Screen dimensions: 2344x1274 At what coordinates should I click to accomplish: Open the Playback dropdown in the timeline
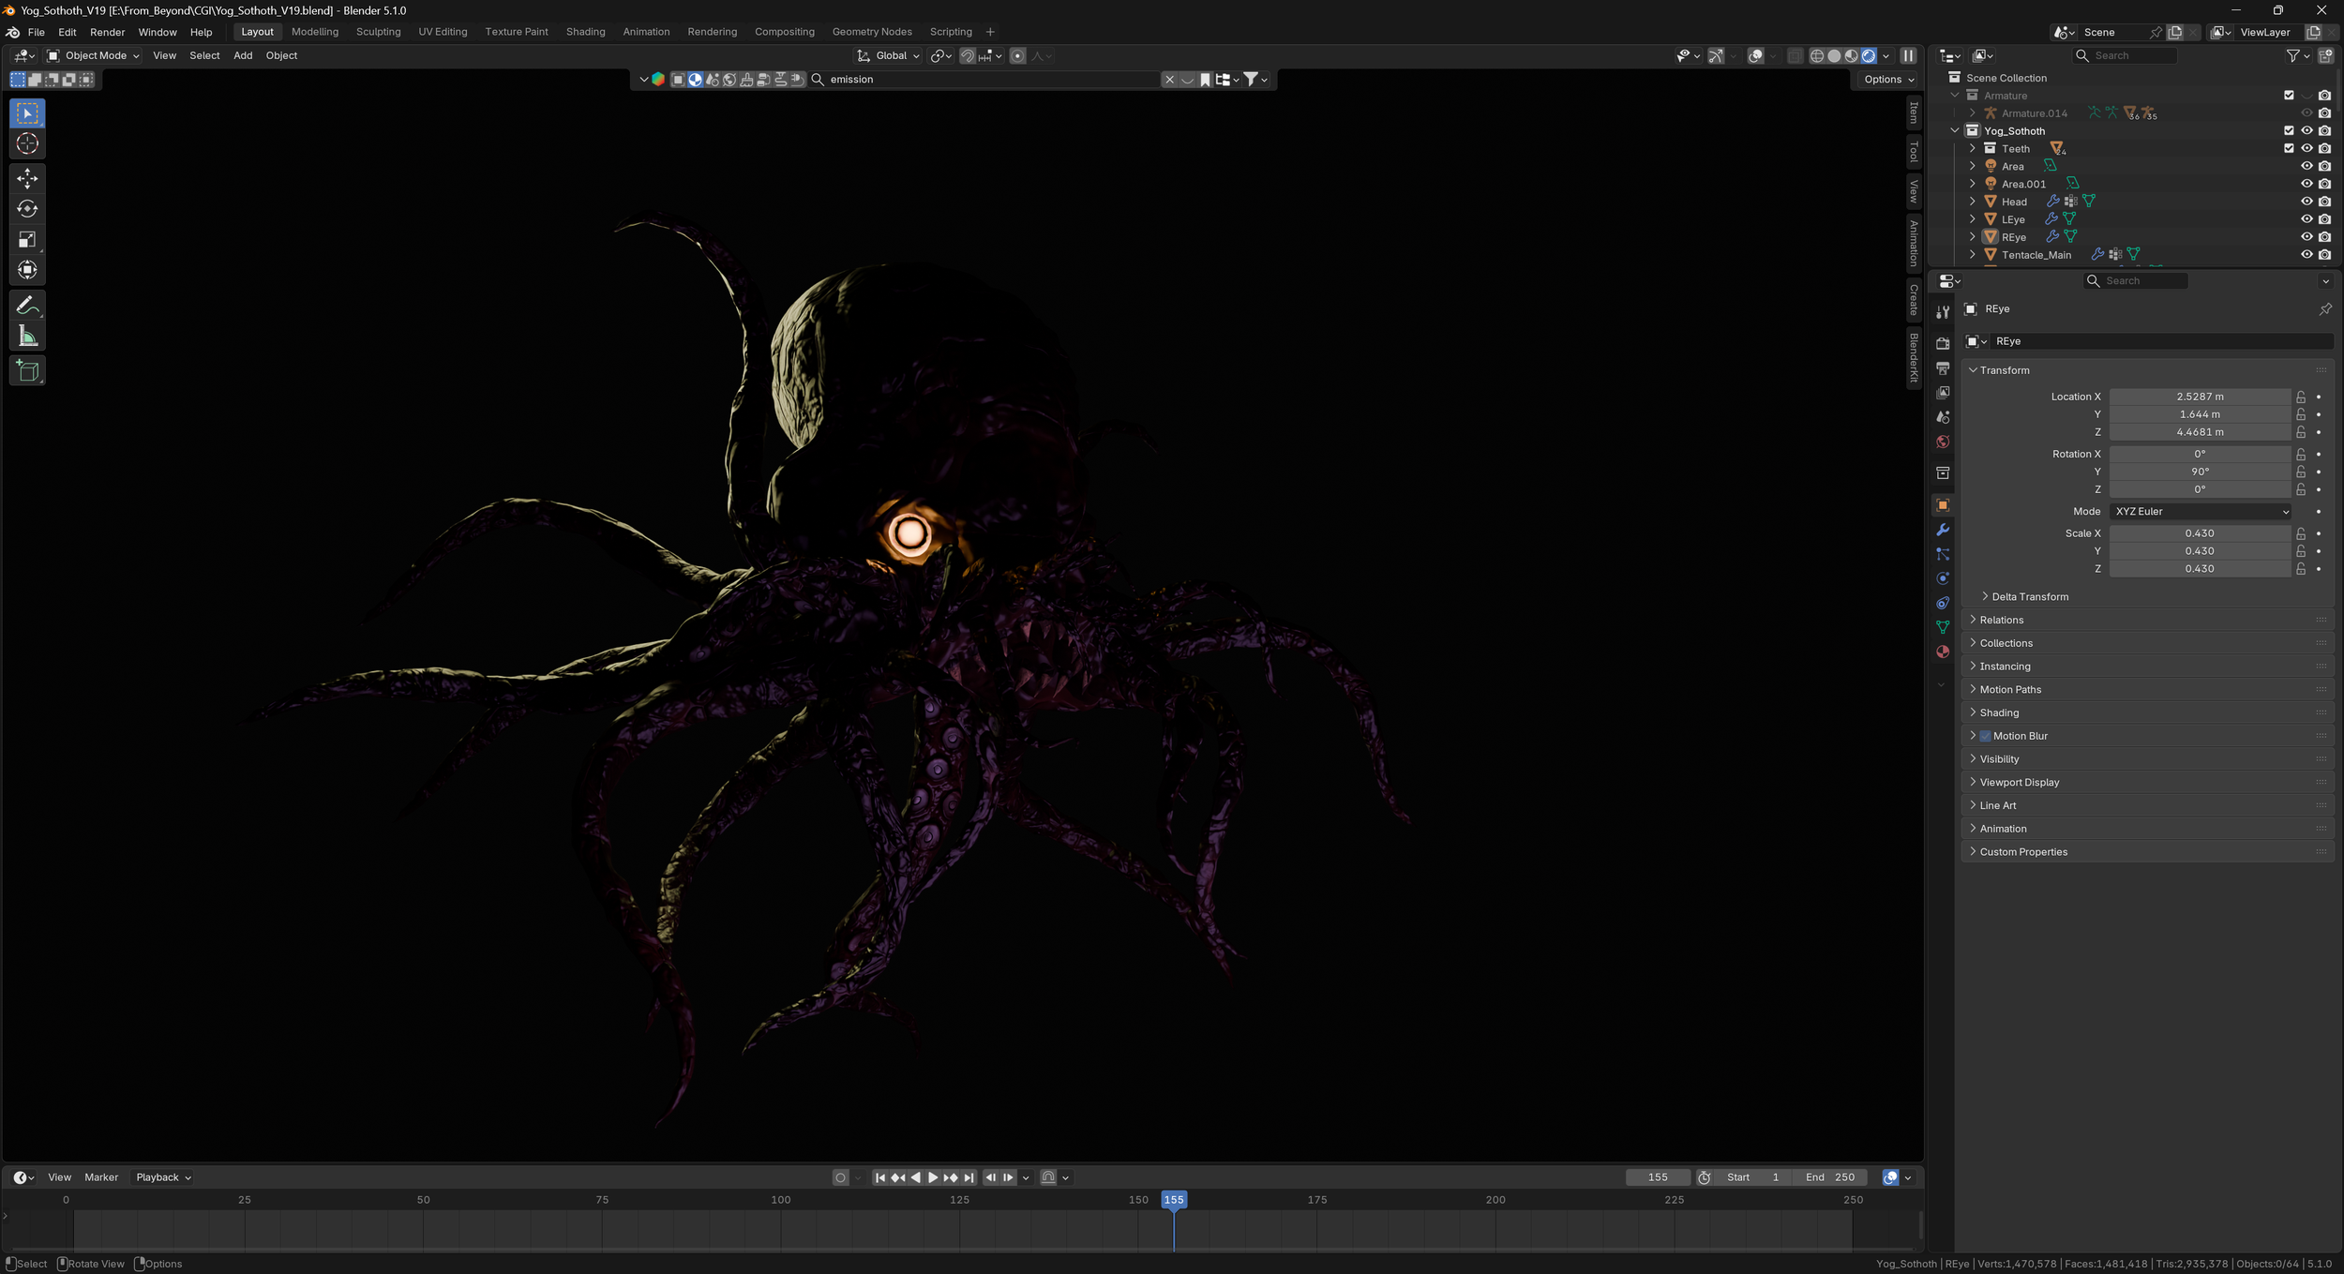coord(163,1177)
